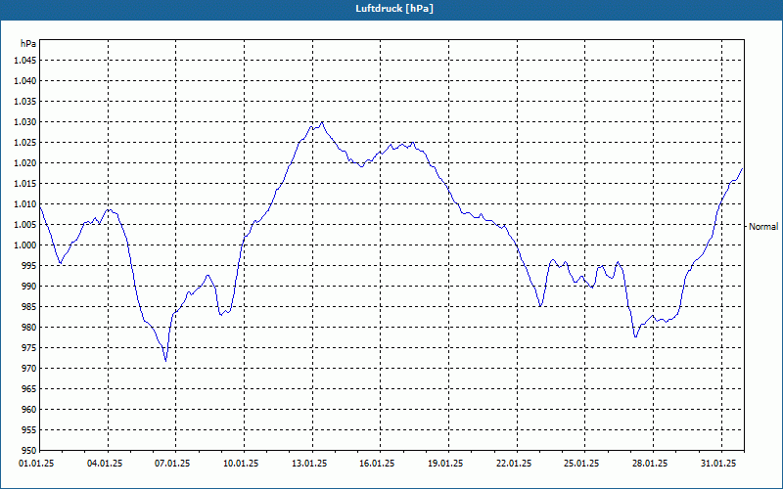783x489 pixels.
Task: Click the curve dip near 978 before 28.01.25
Action: click(x=635, y=336)
